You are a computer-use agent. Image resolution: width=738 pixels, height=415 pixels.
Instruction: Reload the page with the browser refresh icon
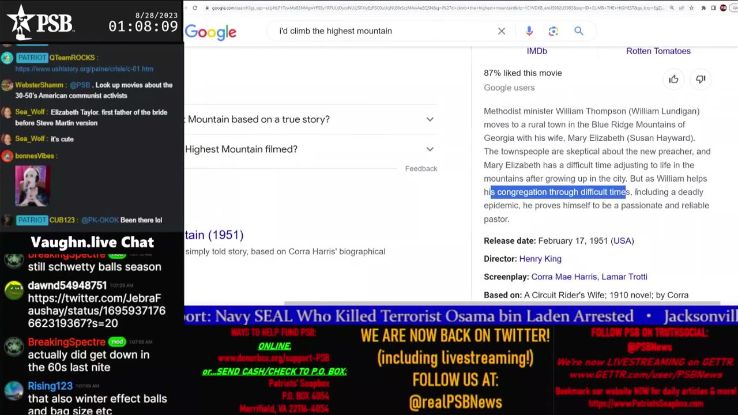point(195,8)
